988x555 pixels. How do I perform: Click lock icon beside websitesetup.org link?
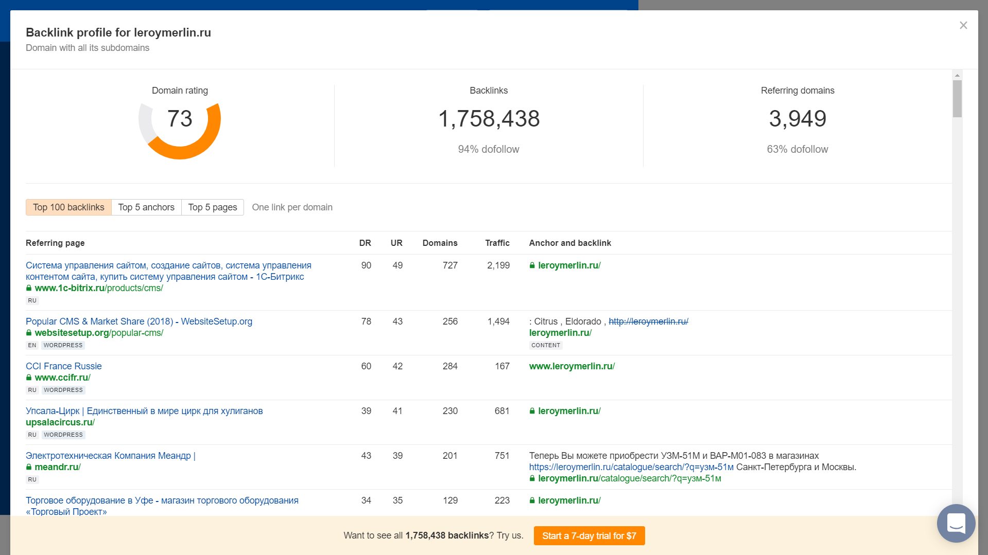(29, 333)
